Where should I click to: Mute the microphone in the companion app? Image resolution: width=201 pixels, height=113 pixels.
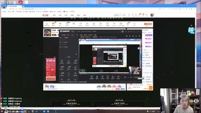click(x=113, y=77)
